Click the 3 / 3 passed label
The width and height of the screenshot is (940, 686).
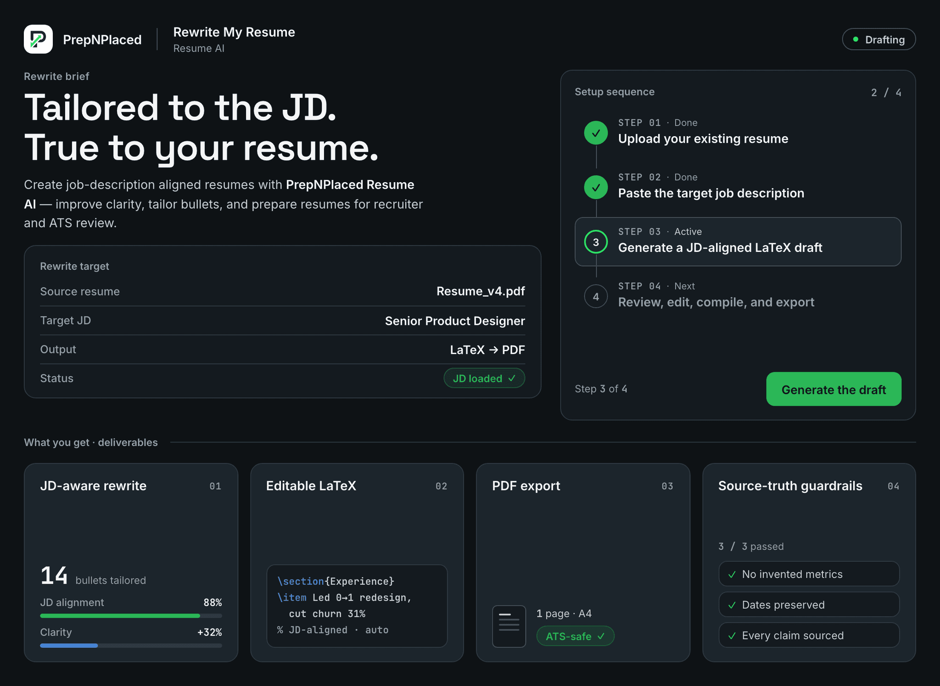click(751, 547)
